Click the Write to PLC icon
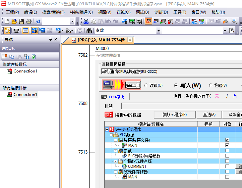The width and height of the screenshot is (242, 188). point(148,21)
